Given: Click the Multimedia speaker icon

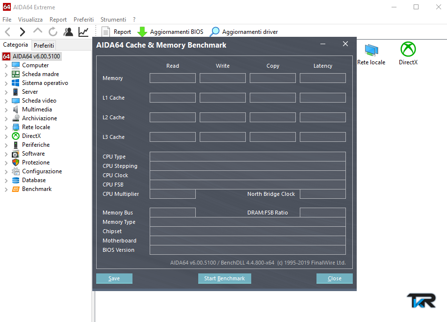Looking at the screenshot, I should pos(16,109).
